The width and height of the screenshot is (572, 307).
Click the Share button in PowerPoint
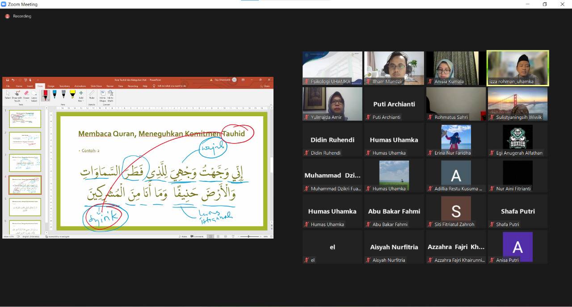tap(266, 86)
